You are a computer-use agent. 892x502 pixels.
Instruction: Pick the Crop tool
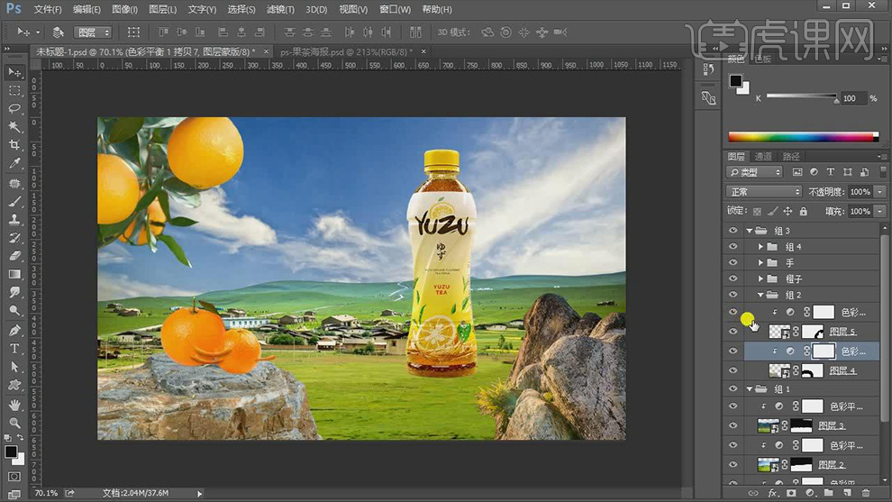[14, 145]
